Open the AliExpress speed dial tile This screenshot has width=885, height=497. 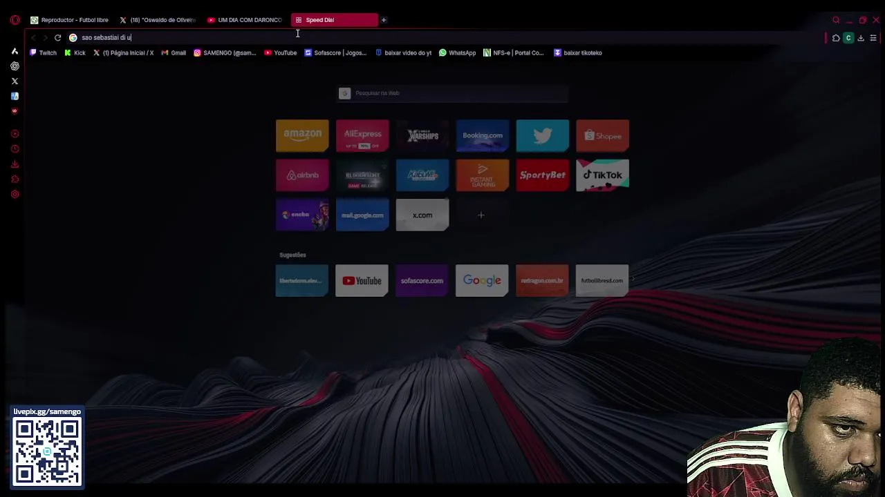click(362, 135)
